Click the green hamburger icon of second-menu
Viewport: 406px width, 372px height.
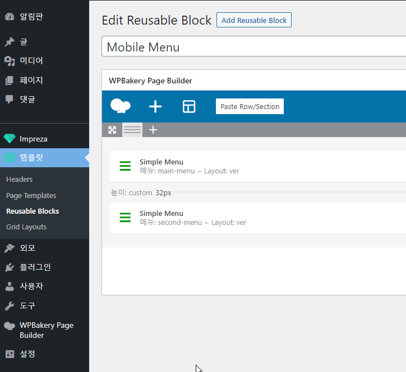tap(125, 218)
